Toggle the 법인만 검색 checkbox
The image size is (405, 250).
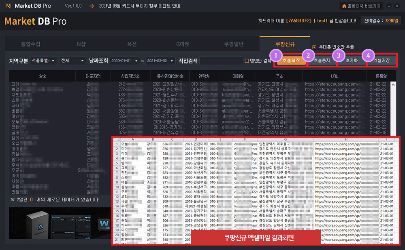pos(247,61)
